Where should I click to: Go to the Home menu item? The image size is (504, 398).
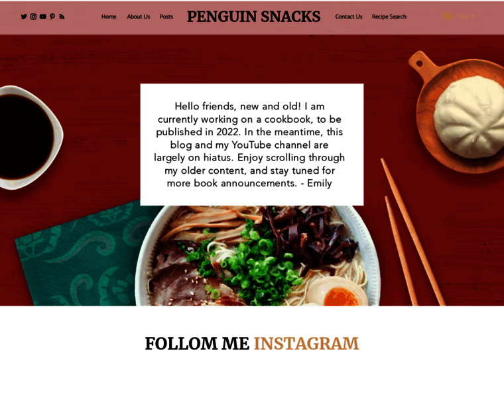[109, 17]
